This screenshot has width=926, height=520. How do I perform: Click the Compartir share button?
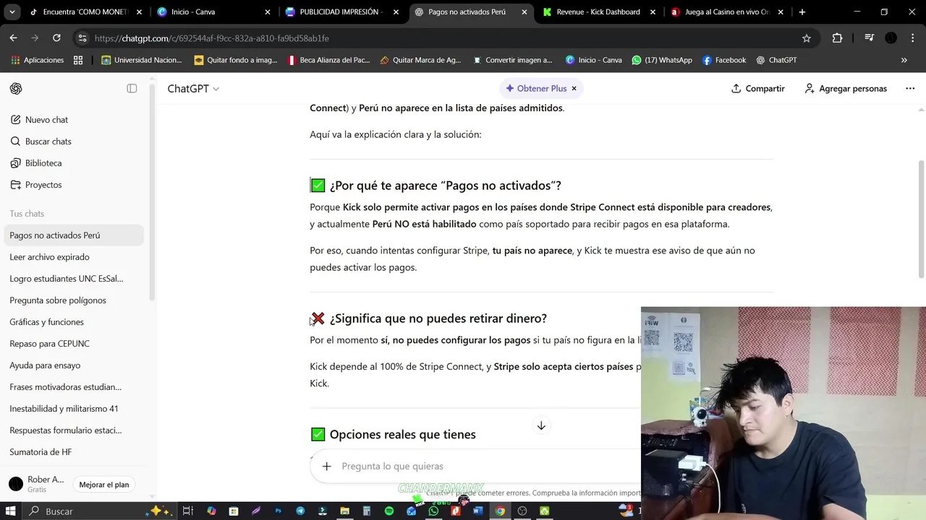click(757, 88)
